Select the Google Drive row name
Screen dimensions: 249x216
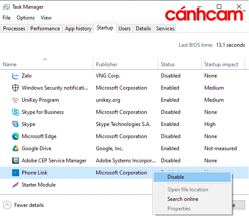click(36, 148)
